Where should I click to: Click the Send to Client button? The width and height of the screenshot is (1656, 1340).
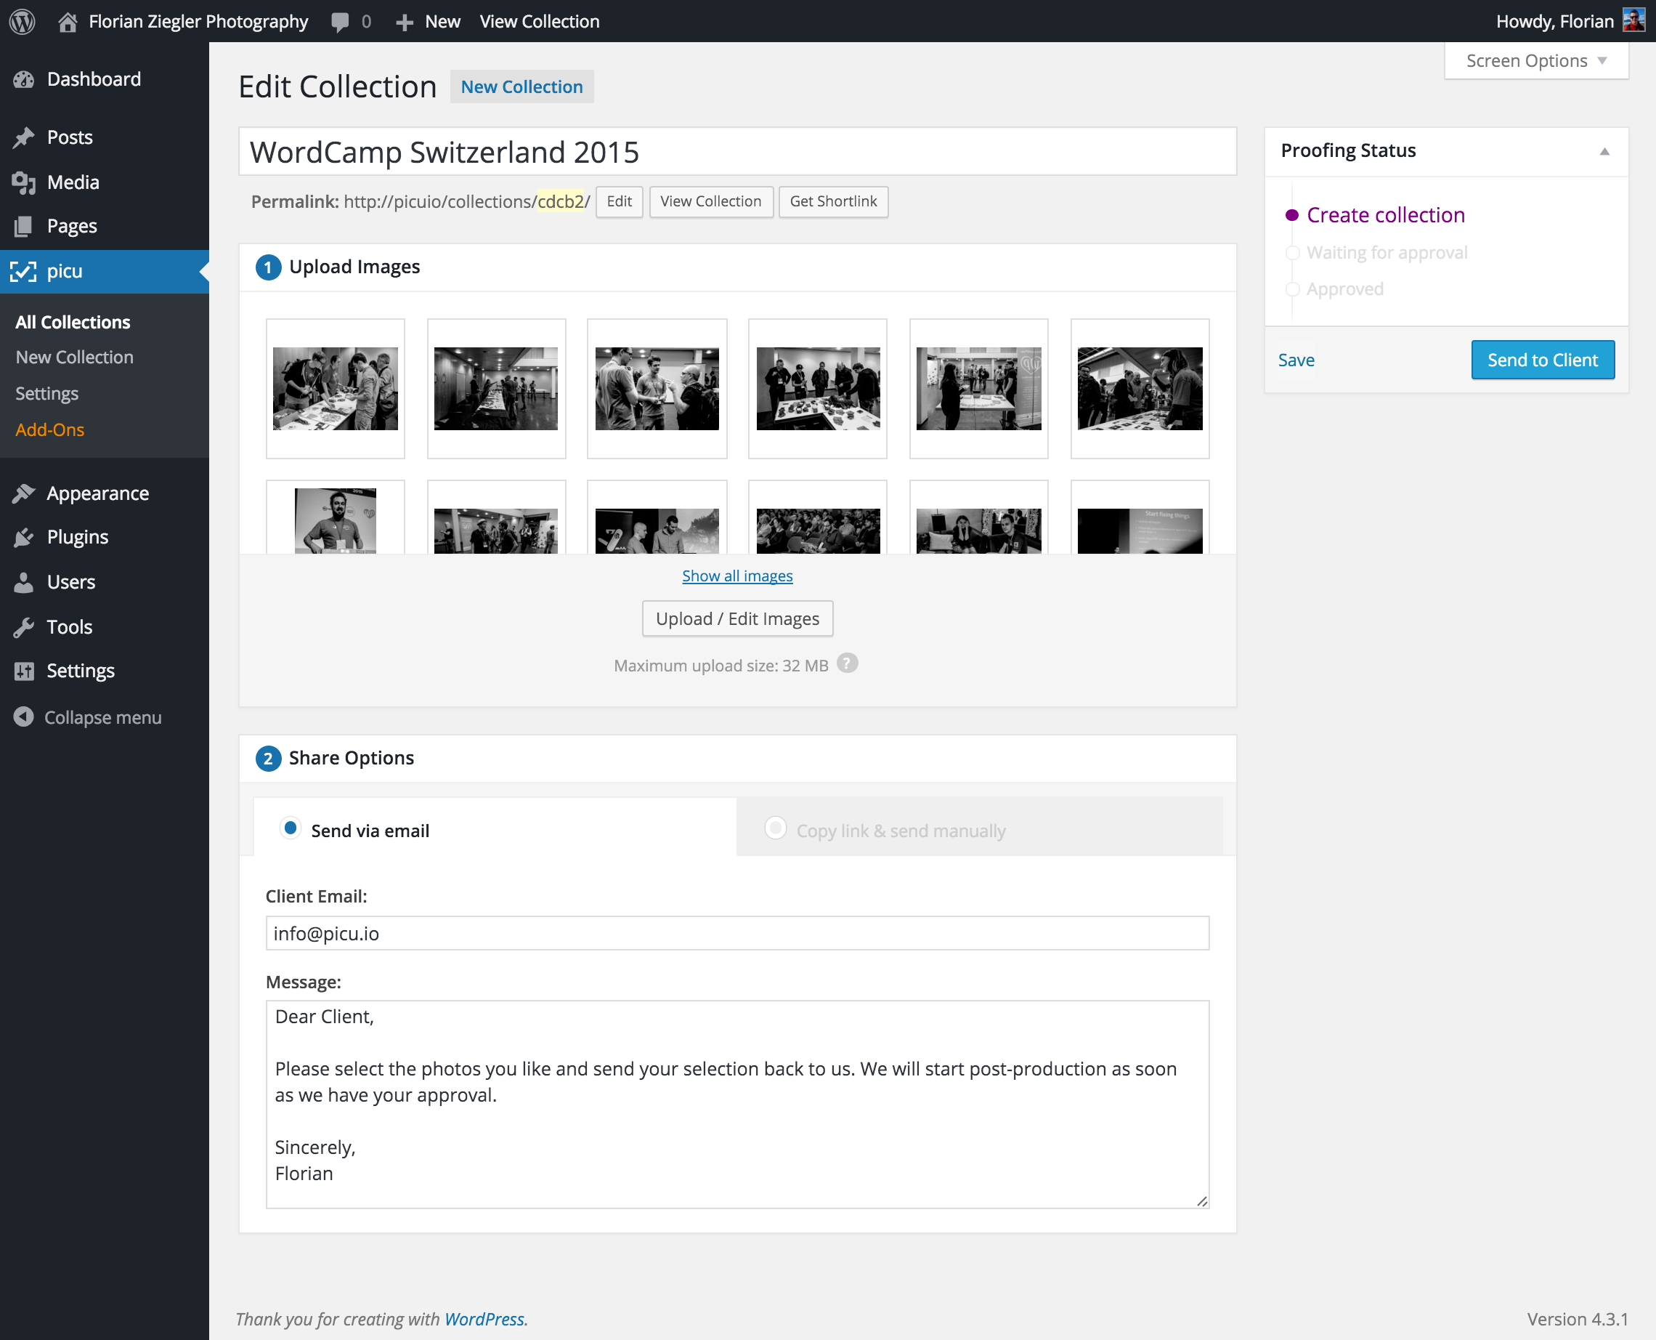click(x=1543, y=360)
